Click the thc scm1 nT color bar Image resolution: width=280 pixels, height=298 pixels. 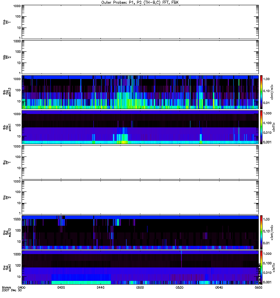point(262,267)
